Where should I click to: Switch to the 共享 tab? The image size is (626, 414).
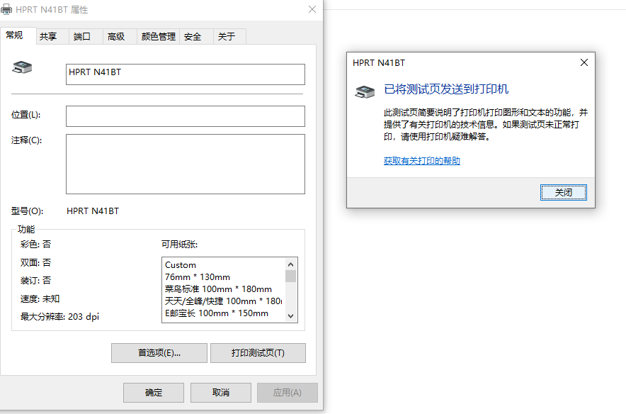coord(52,36)
